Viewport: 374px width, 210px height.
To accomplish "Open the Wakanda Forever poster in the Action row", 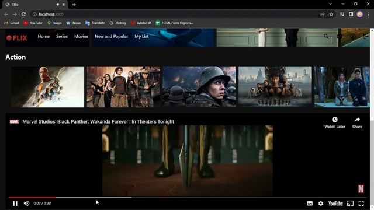I will pyautogui.click(x=275, y=87).
